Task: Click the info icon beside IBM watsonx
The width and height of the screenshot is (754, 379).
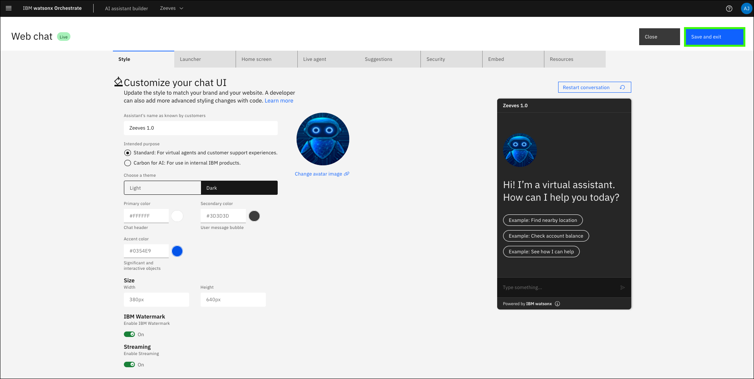Action: click(x=557, y=304)
